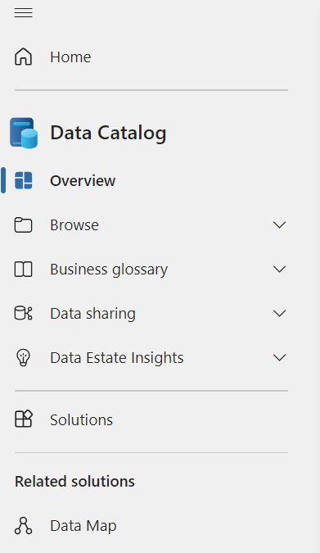Image resolution: width=320 pixels, height=553 pixels.
Task: Click the Data Catalog logo icon
Action: click(24, 133)
